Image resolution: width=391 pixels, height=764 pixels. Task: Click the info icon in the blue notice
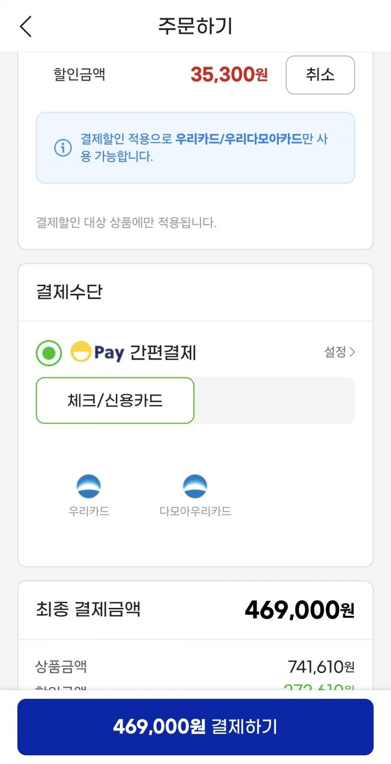(63, 148)
